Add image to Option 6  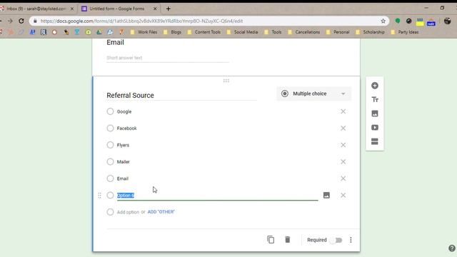(x=326, y=195)
